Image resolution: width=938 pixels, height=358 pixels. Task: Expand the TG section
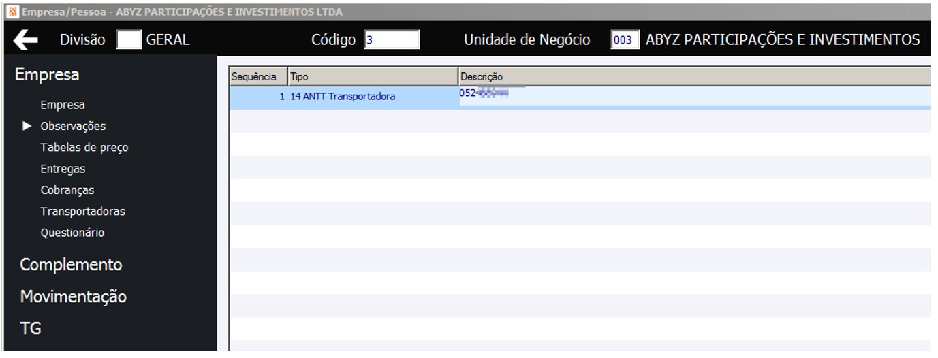point(31,329)
